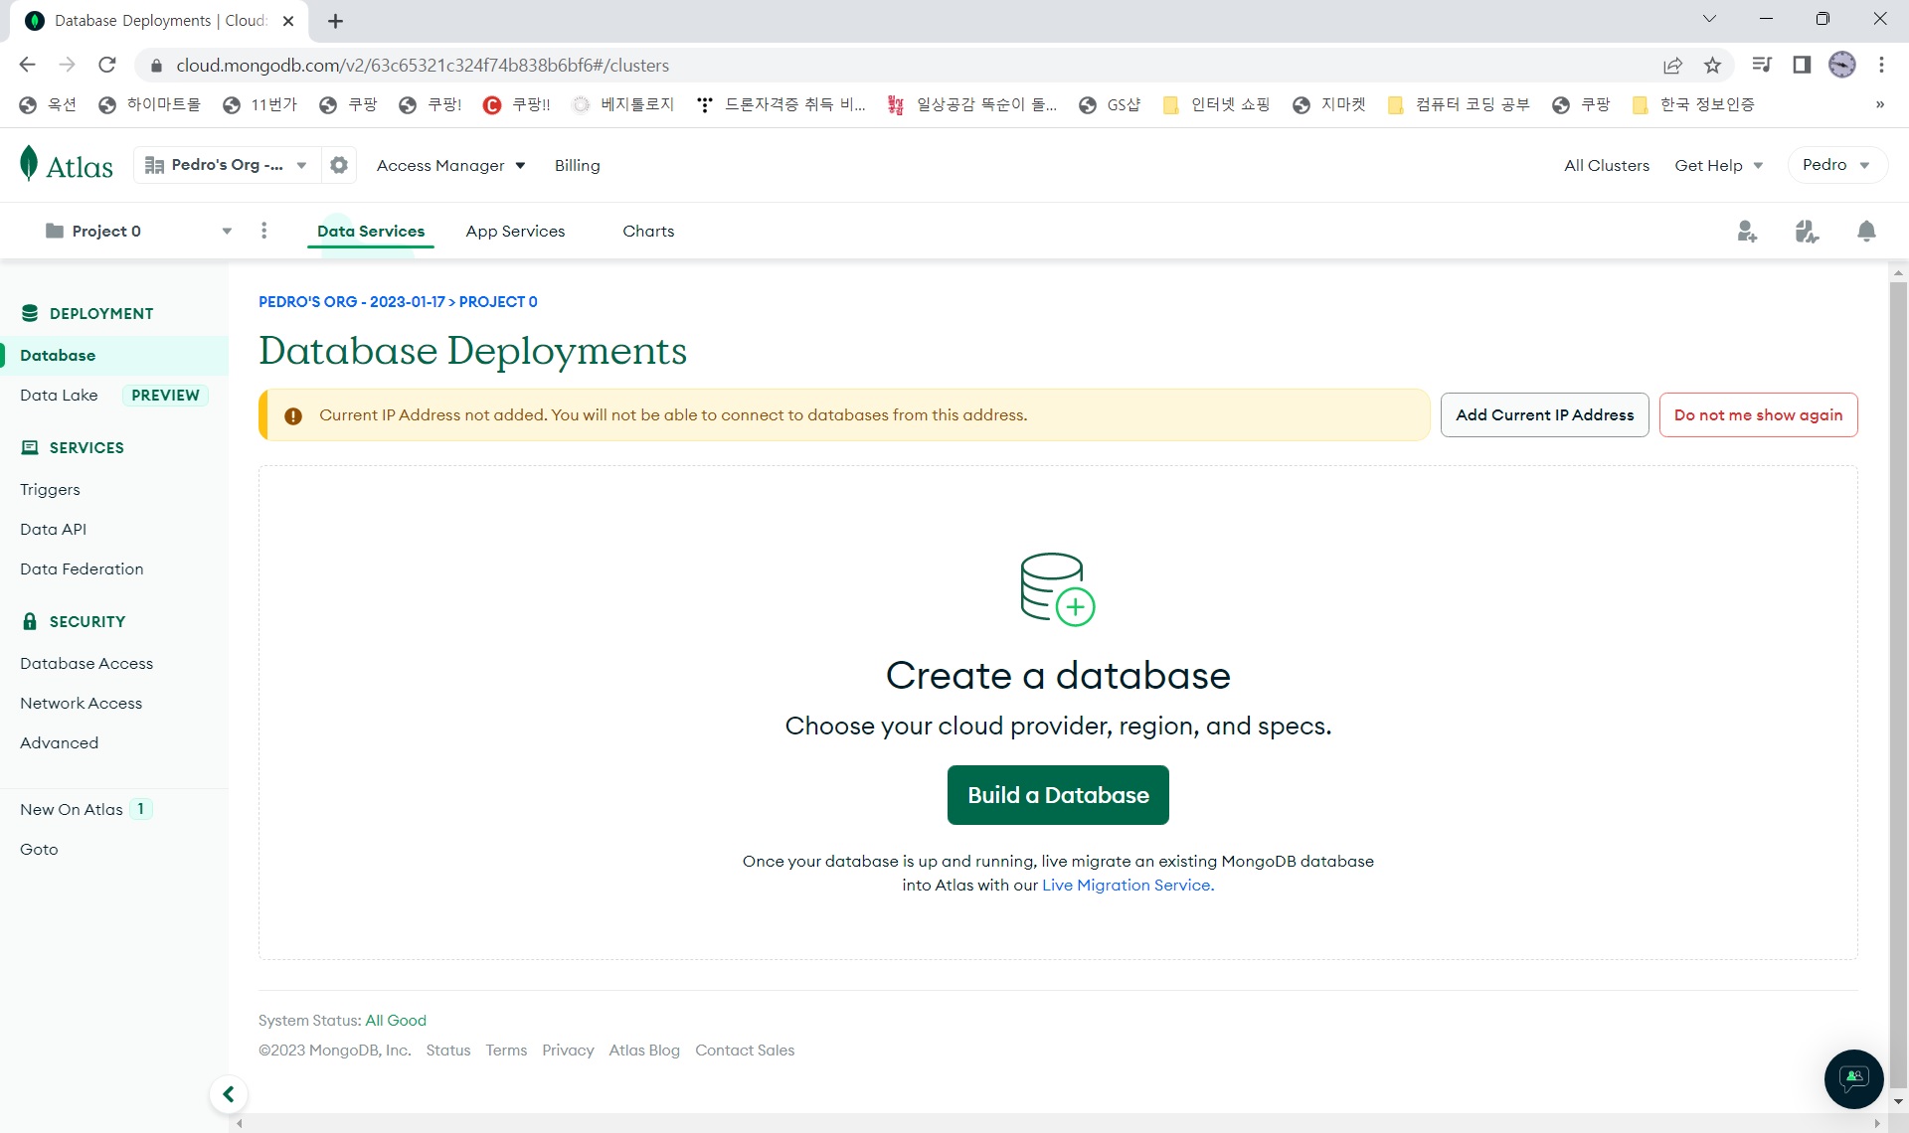This screenshot has height=1133, width=1909.
Task: Open Atlas Blog footer link
Action: [x=644, y=1050]
